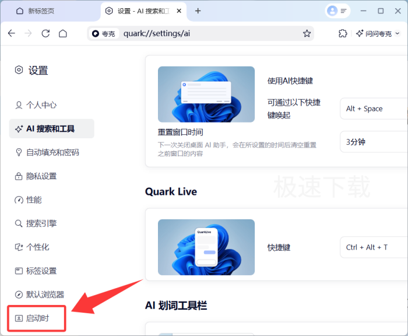
Task: Click the back navigation arrow
Action: point(12,34)
